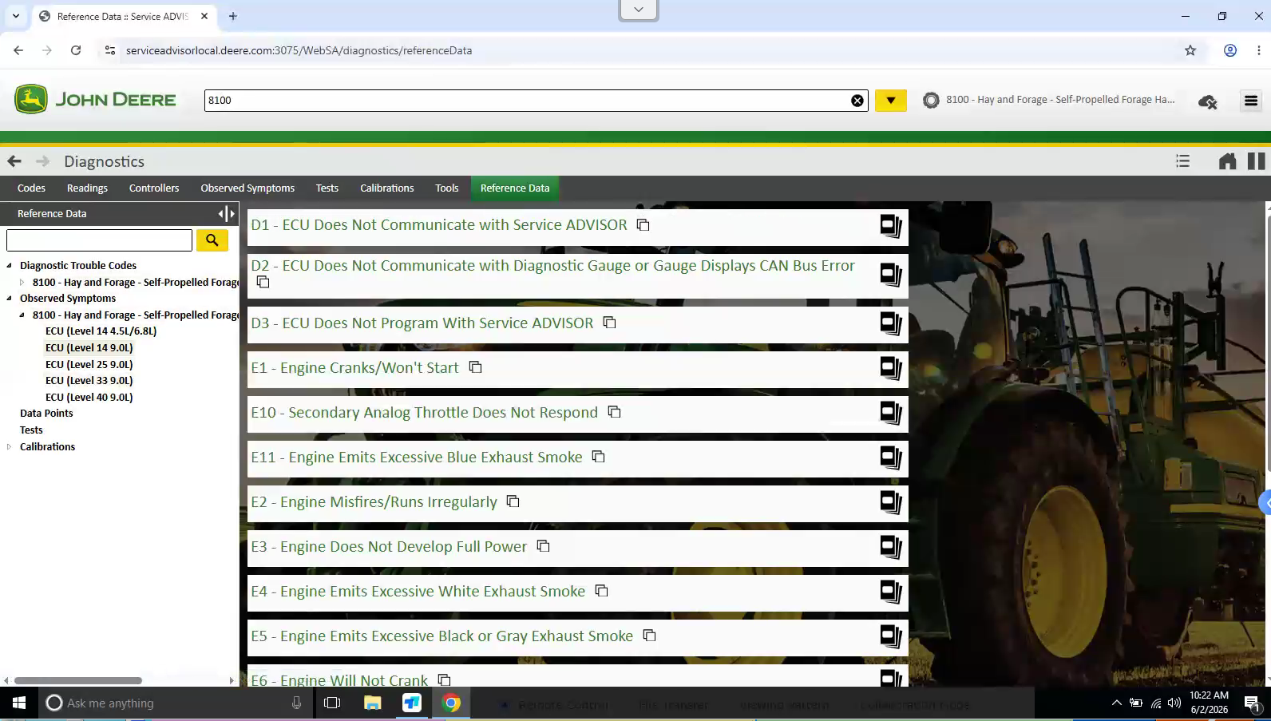The image size is (1271, 721).
Task: Copy the D3 entry title
Action: pyautogui.click(x=609, y=323)
